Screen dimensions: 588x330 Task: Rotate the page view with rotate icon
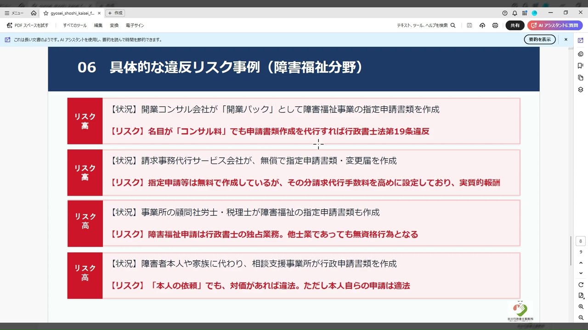coord(581,285)
